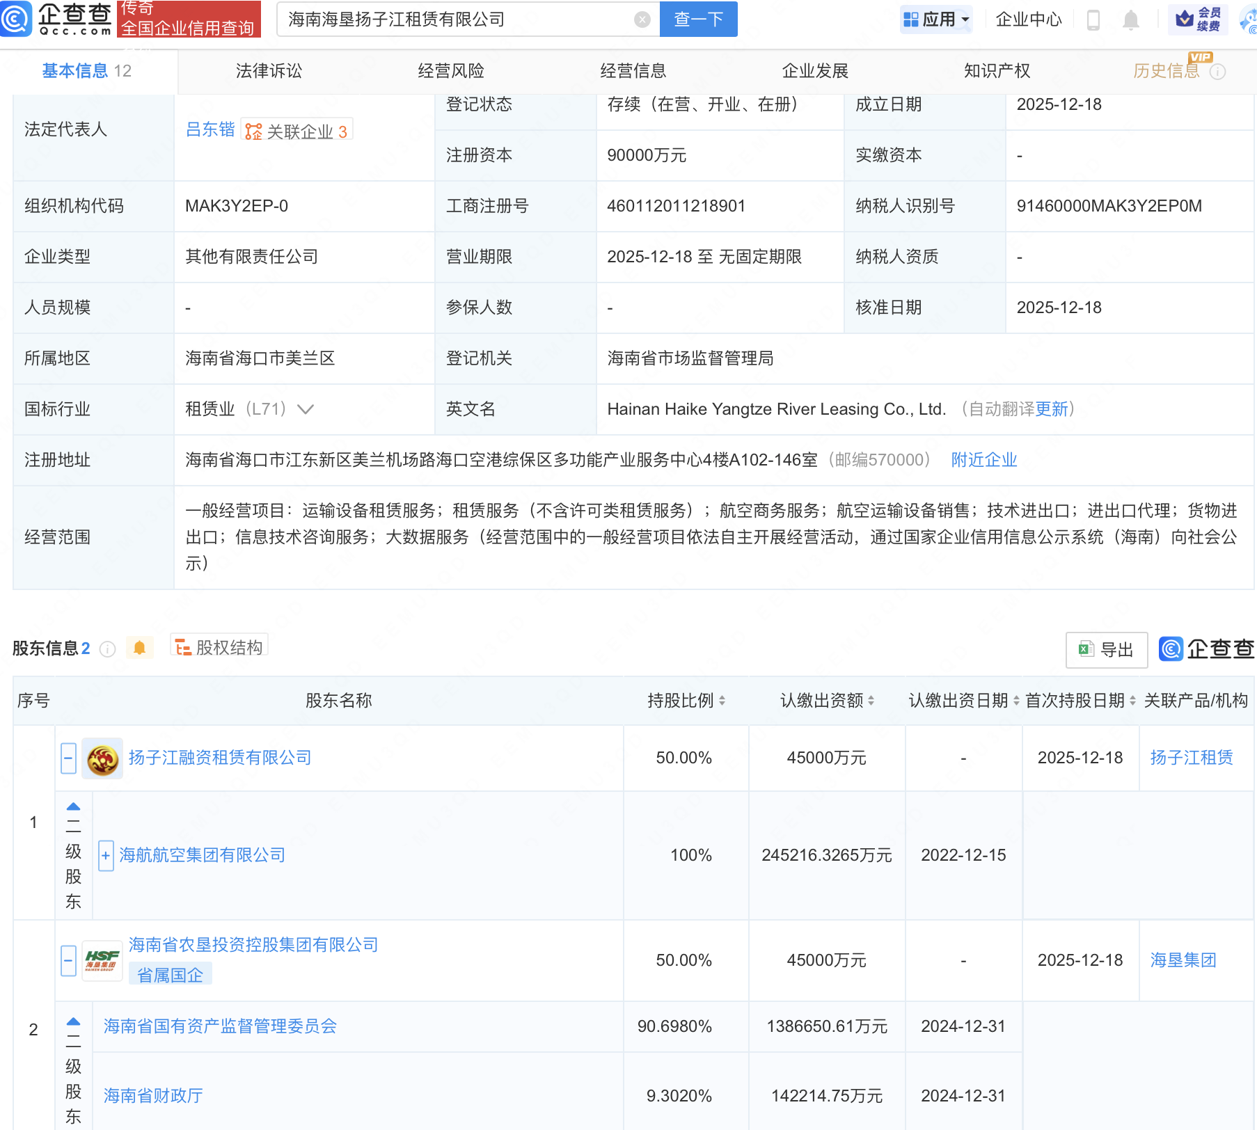This screenshot has width=1257, height=1130.
Task: Click the Qichacha logo icon
Action: [17, 19]
